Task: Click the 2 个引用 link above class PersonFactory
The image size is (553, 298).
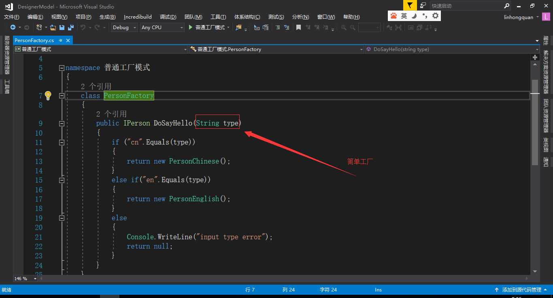Action: tap(96, 86)
